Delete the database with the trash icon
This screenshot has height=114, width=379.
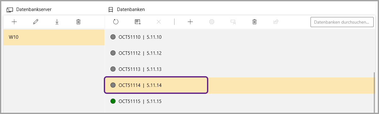(254, 22)
